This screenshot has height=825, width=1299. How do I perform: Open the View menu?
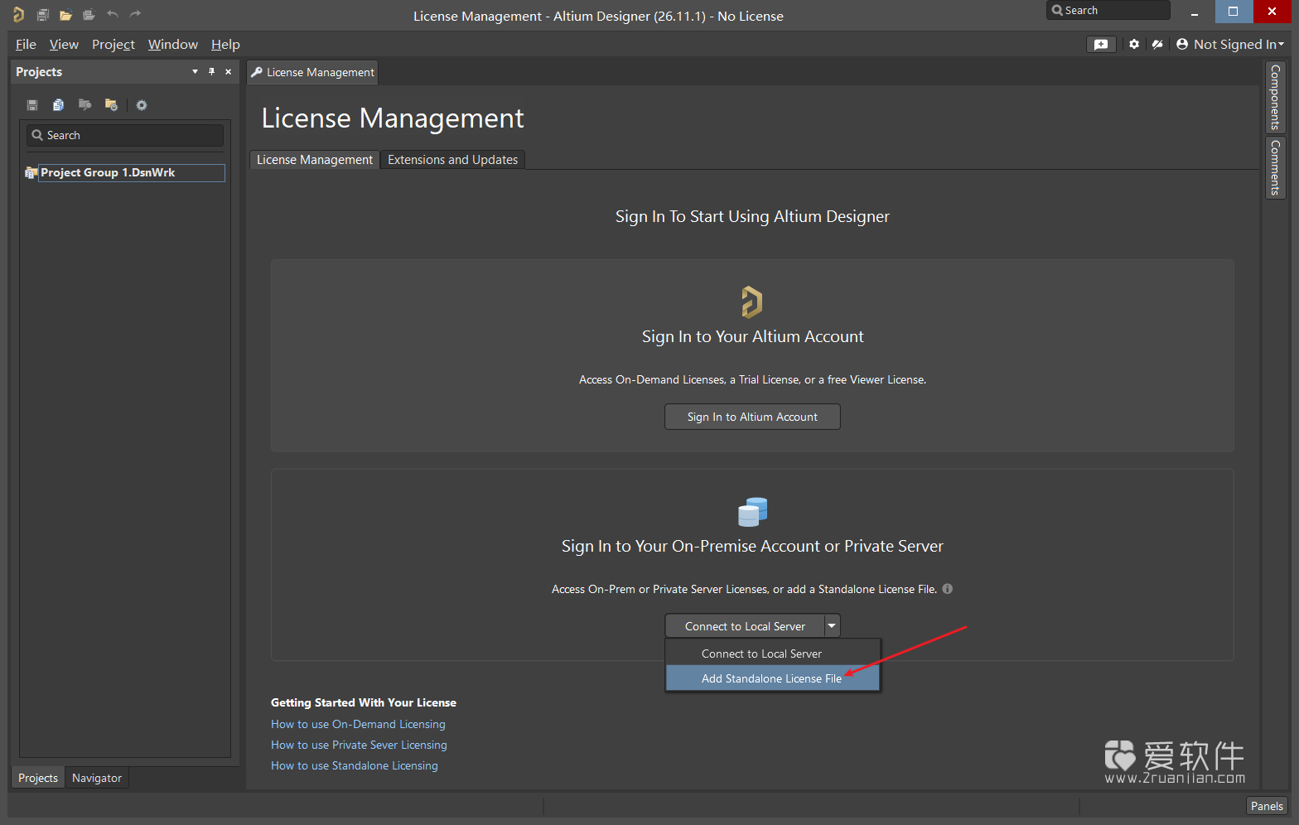point(64,45)
